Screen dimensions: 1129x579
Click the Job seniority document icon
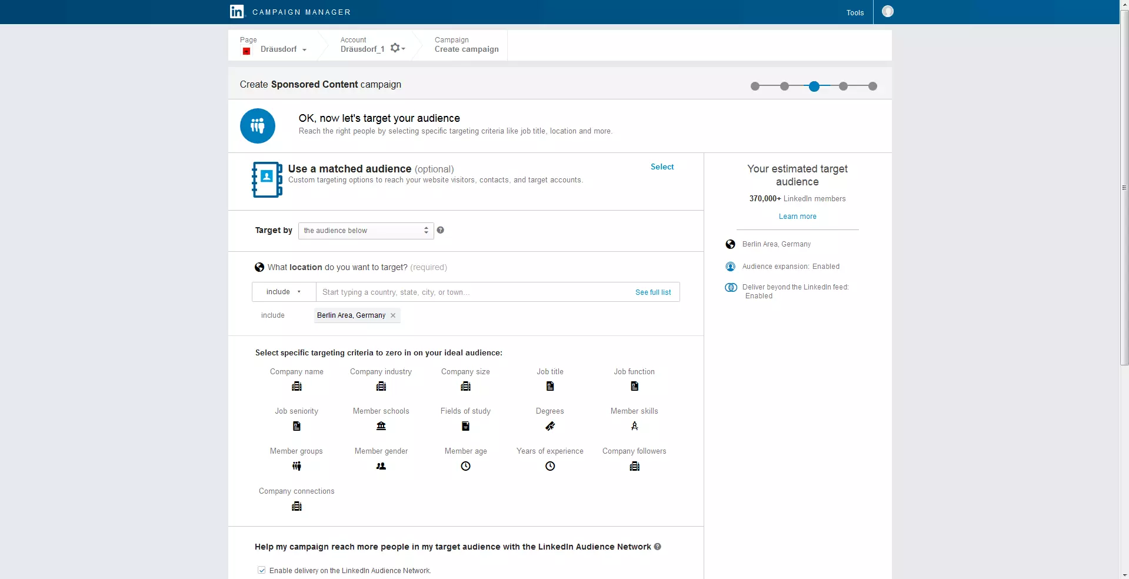[x=297, y=426]
